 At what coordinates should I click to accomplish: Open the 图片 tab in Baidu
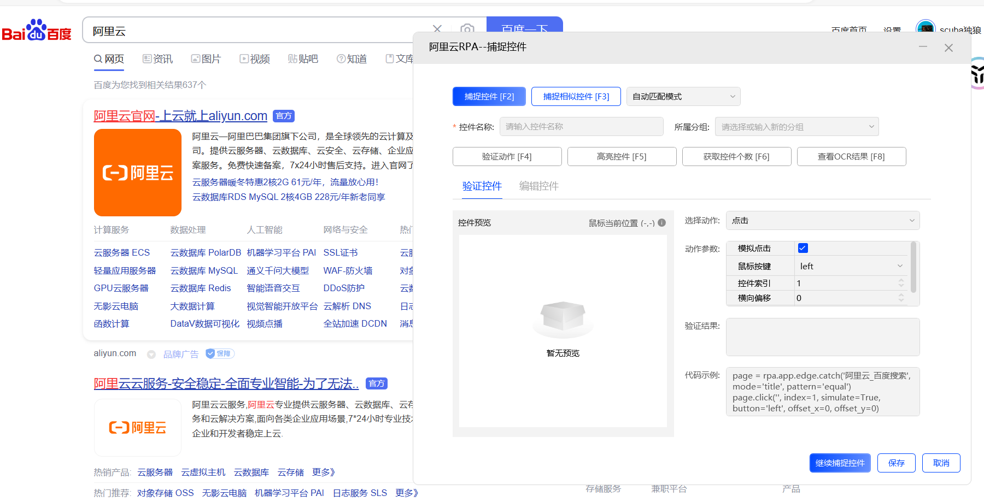click(x=206, y=59)
